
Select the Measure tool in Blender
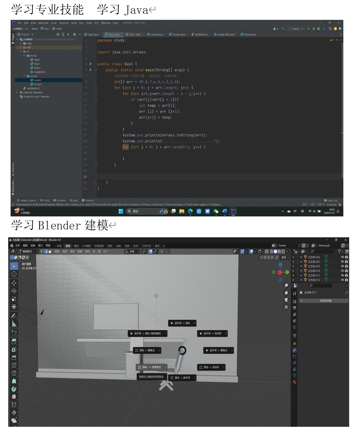pyautogui.click(x=14, y=324)
